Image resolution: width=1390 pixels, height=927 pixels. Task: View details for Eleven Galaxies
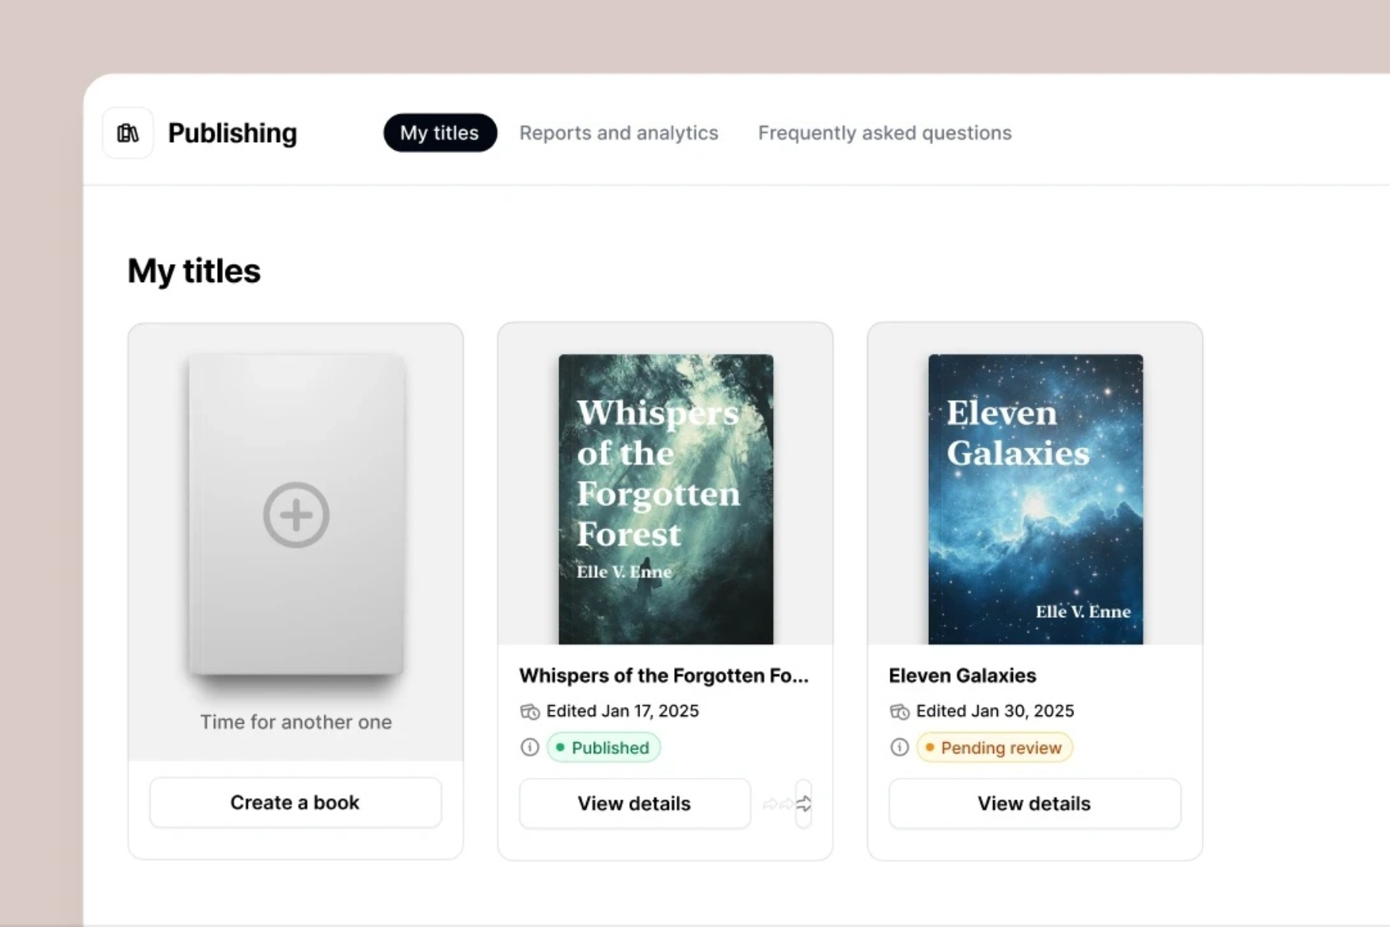[1034, 803]
